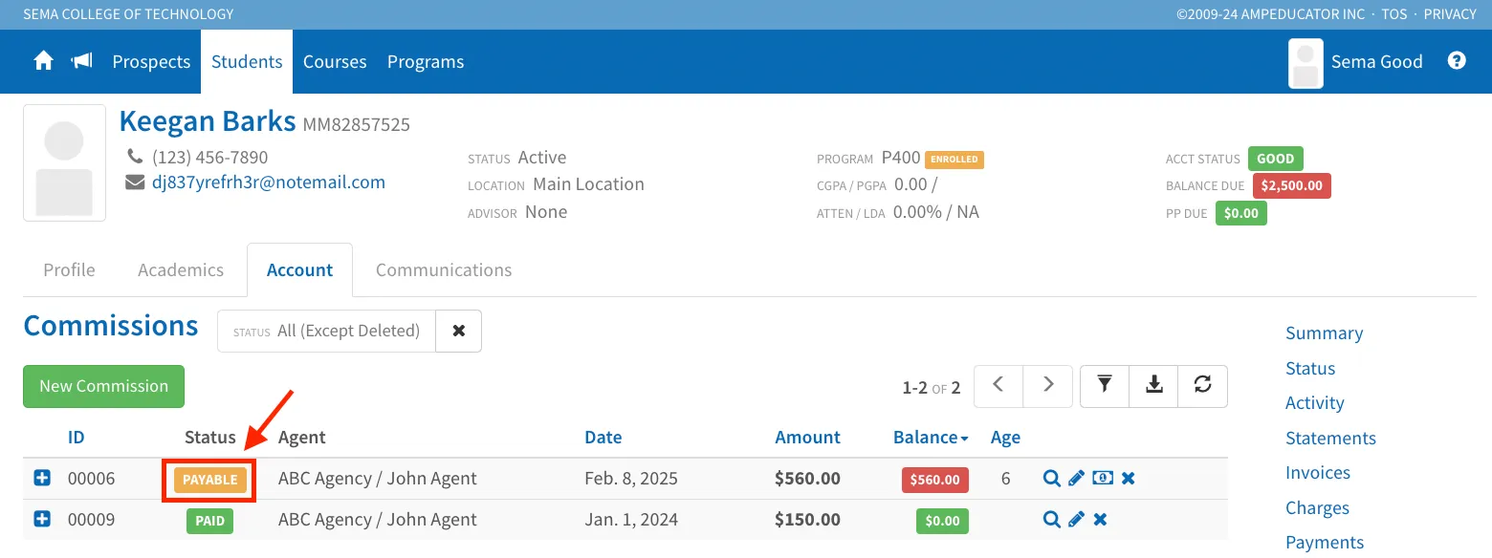Open the Statements sidebar link
Viewport: 1492px width, 558px height.
1330,439
